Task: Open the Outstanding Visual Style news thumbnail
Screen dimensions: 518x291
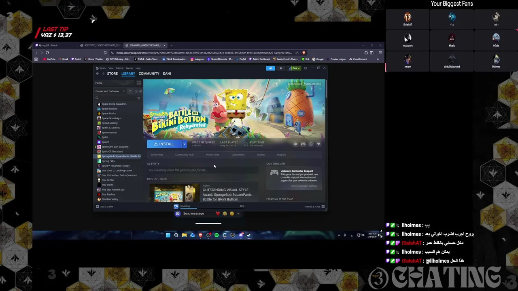Action: pos(174,193)
